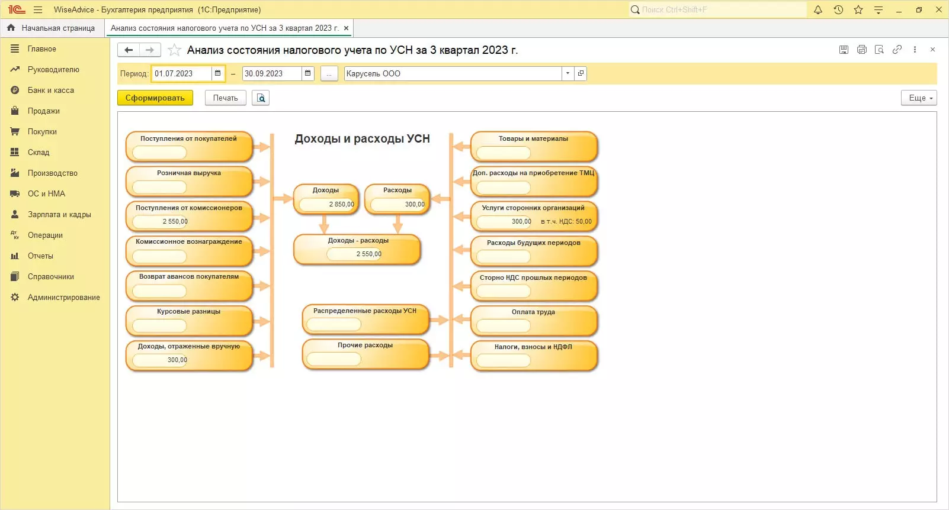The image size is (949, 510).
Task: Open the Банк и касса section
Action: click(x=51, y=91)
